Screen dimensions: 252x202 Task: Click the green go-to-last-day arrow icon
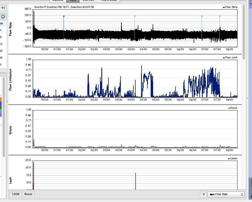click(3, 8)
